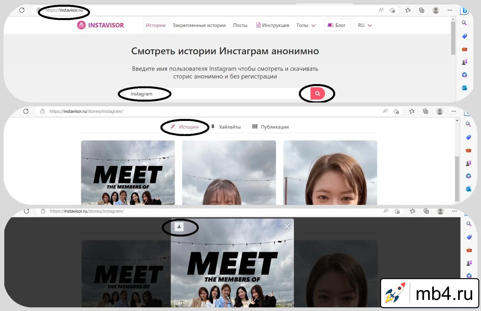Open the Блог button in the header

point(337,25)
